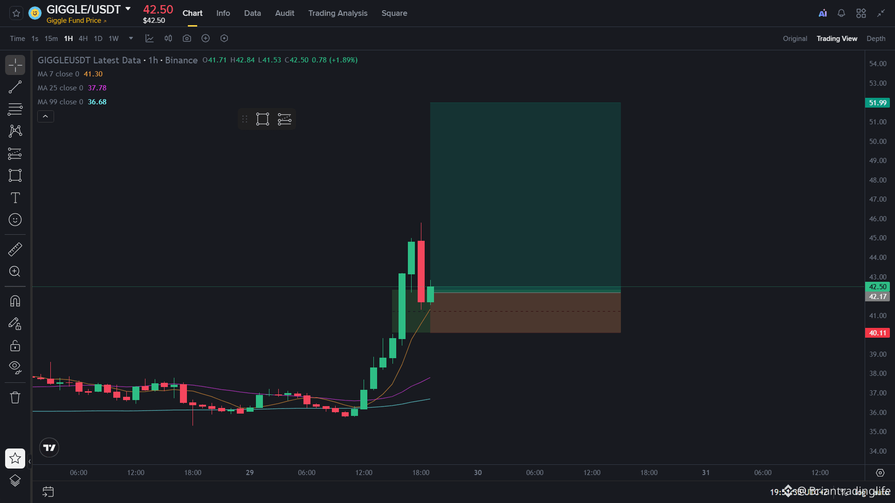Open the AI assistant icon
This screenshot has width=895, height=503.
click(x=823, y=14)
